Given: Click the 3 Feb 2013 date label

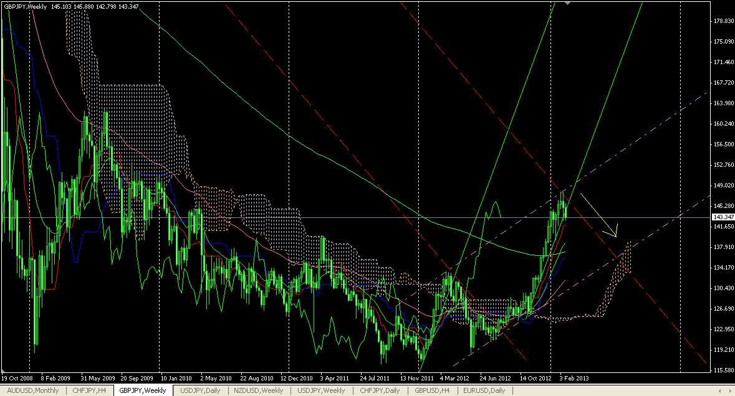Looking at the screenshot, I should pyautogui.click(x=574, y=378).
